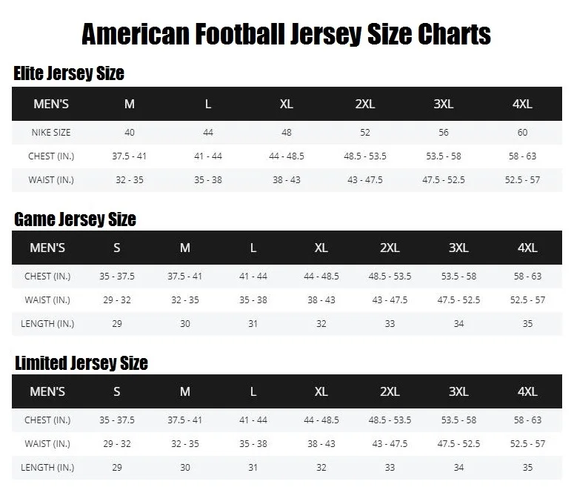
Task: Select Game table length value 29
Action: [117, 324]
